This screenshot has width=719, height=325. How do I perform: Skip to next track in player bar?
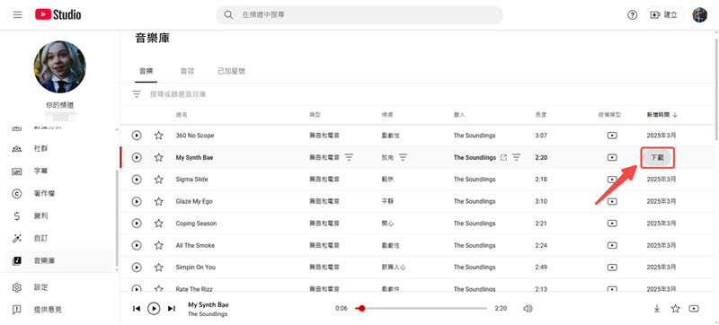171,309
